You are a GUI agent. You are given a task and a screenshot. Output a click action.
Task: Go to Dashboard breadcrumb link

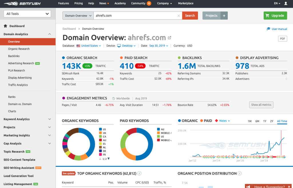69,29
